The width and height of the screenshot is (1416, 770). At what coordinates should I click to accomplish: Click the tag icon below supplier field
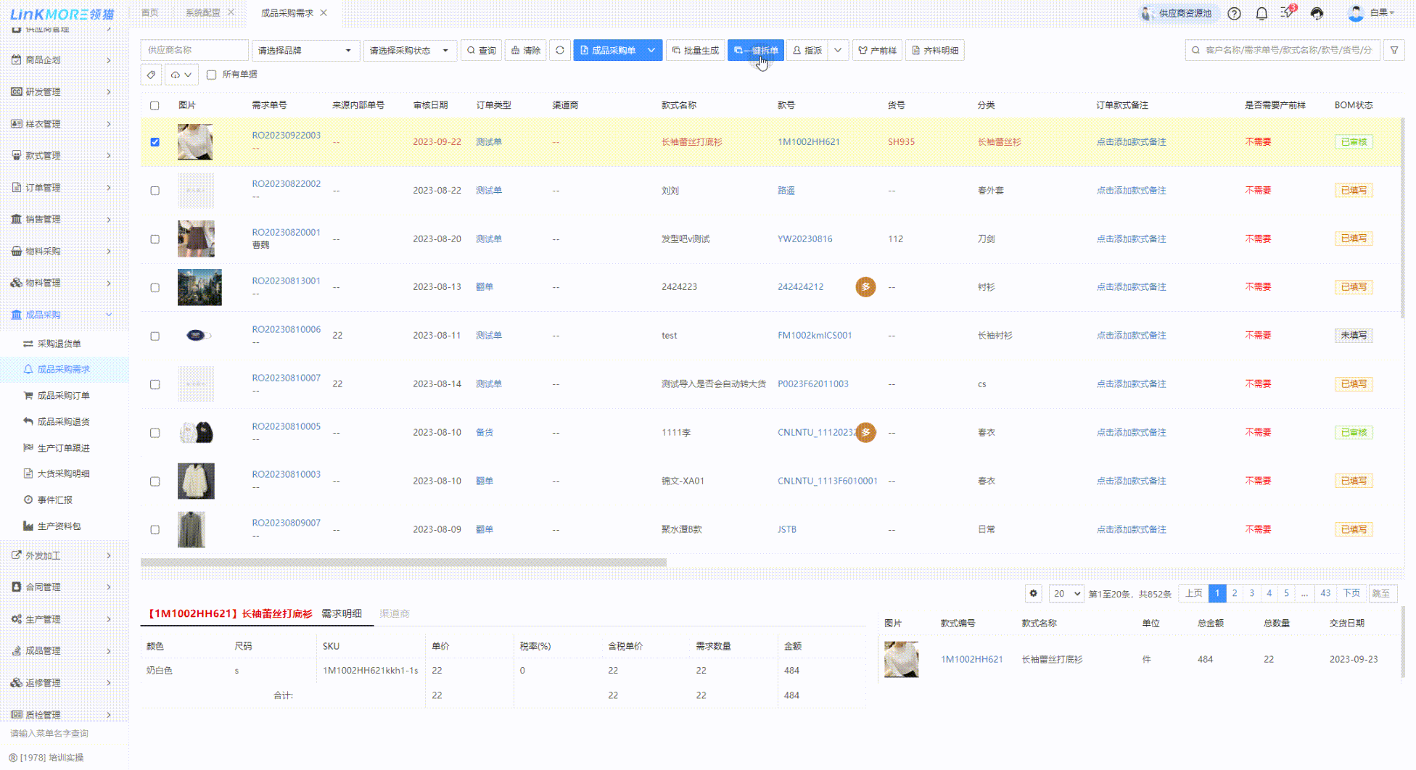(151, 75)
